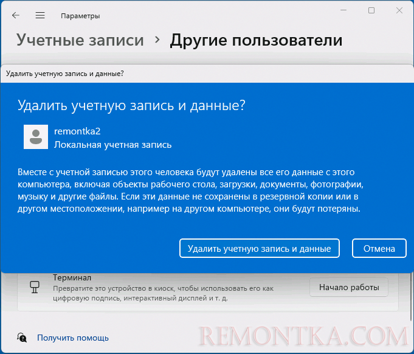Open the Получить помощь link
Screen dimensions: 414x354
coord(73,338)
